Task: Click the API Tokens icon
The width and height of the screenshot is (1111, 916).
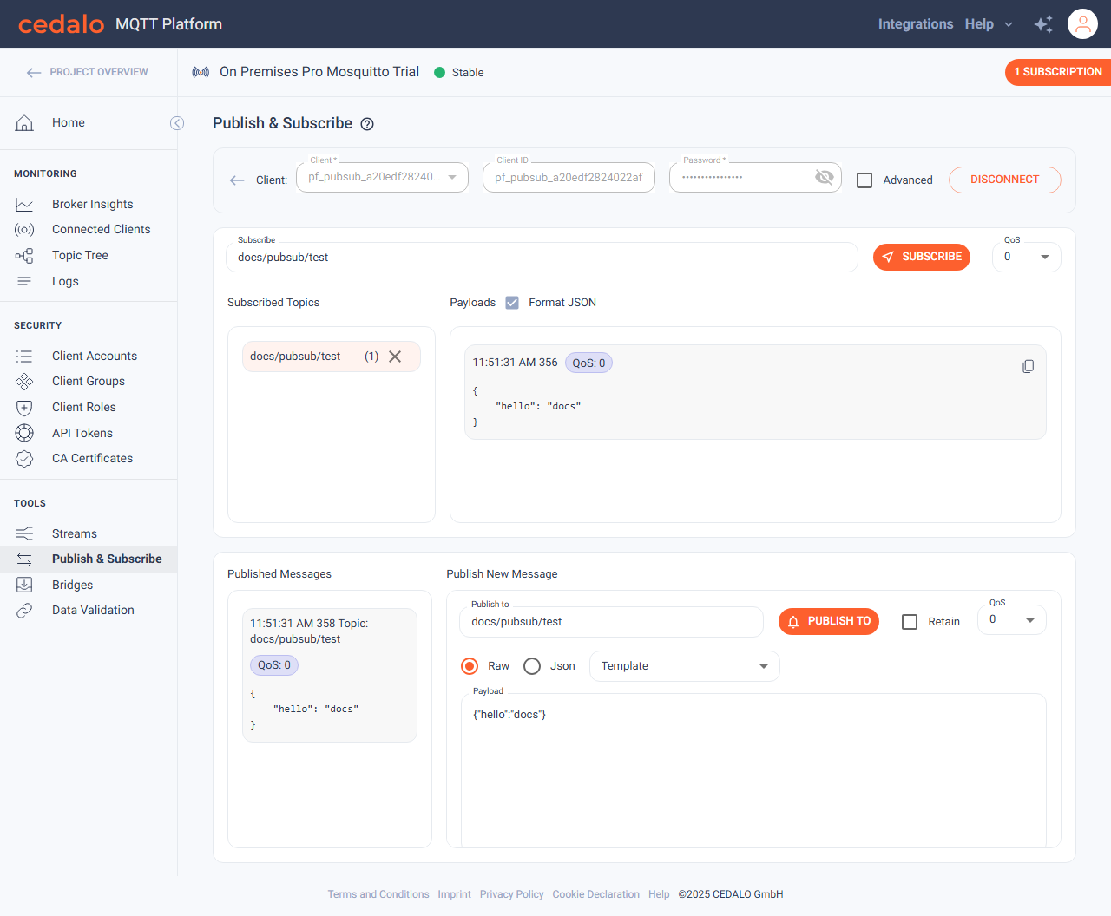Action: (24, 433)
